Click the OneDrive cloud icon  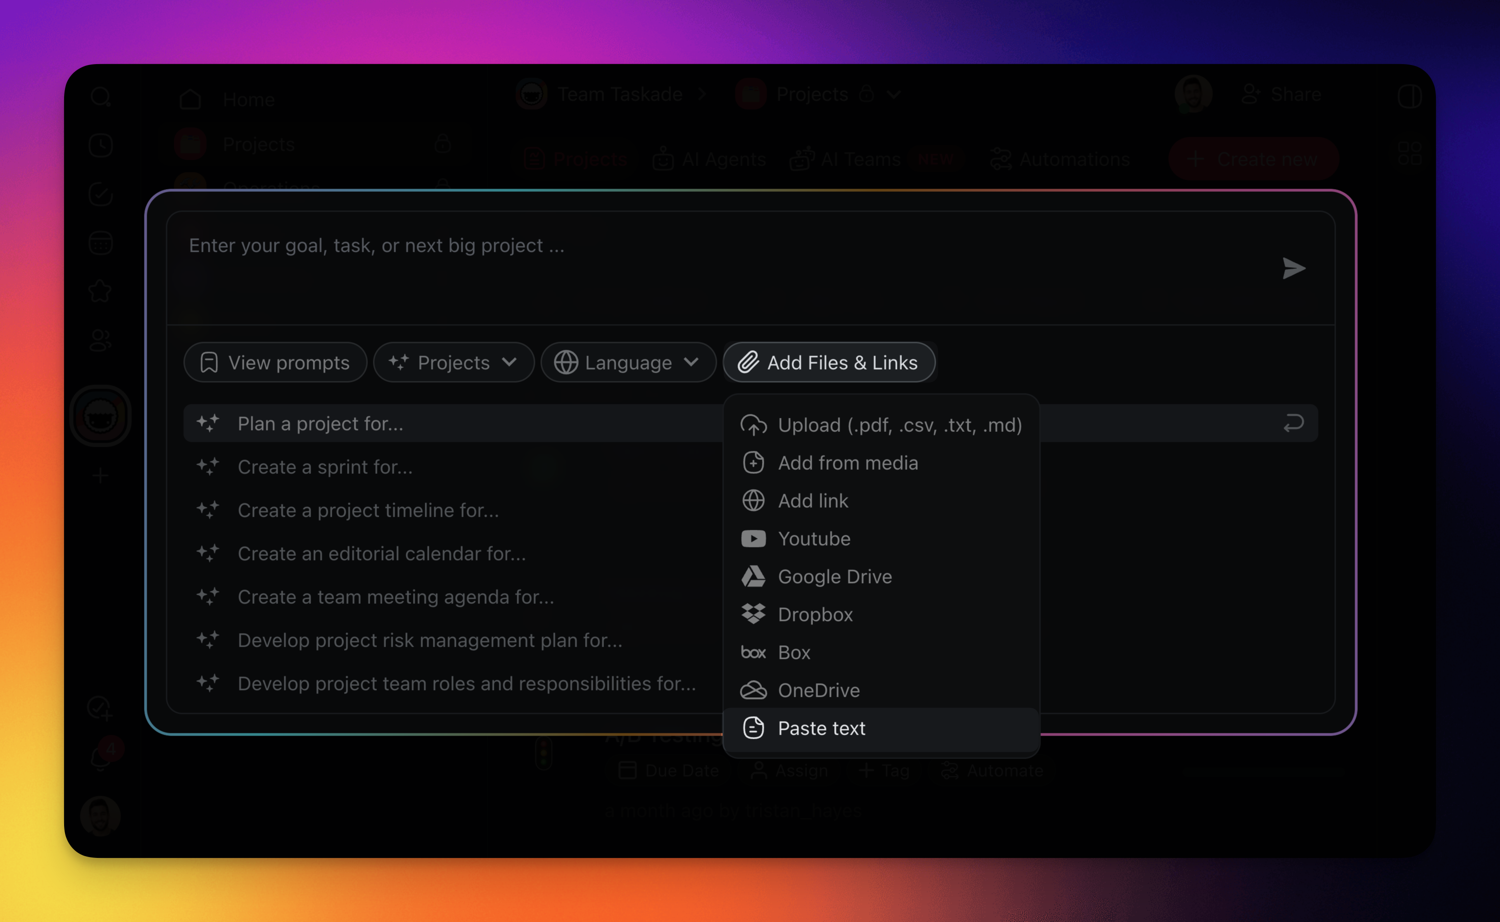coord(753,690)
